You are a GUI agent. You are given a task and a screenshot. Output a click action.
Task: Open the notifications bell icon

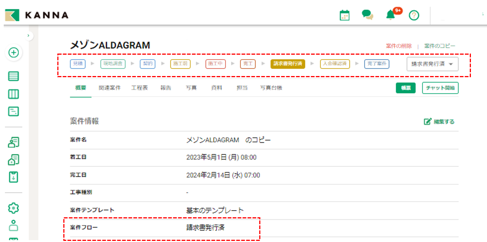coord(390,15)
